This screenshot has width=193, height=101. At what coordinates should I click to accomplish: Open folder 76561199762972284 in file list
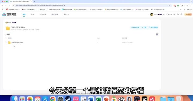pyautogui.click(x=17, y=43)
